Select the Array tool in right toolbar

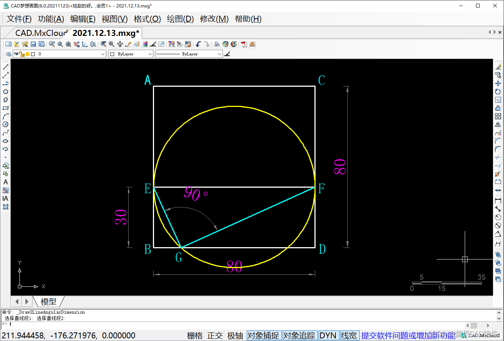pyautogui.click(x=498, y=116)
